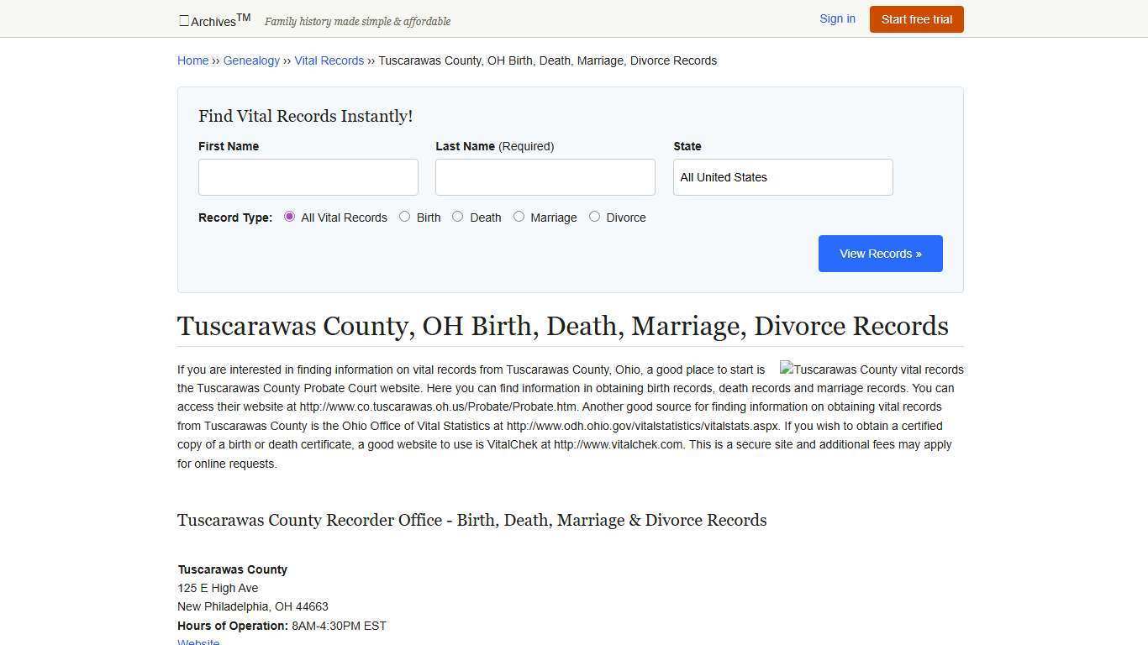Click the View Records button
Viewport: 1148px width, 645px height.
tap(880, 253)
